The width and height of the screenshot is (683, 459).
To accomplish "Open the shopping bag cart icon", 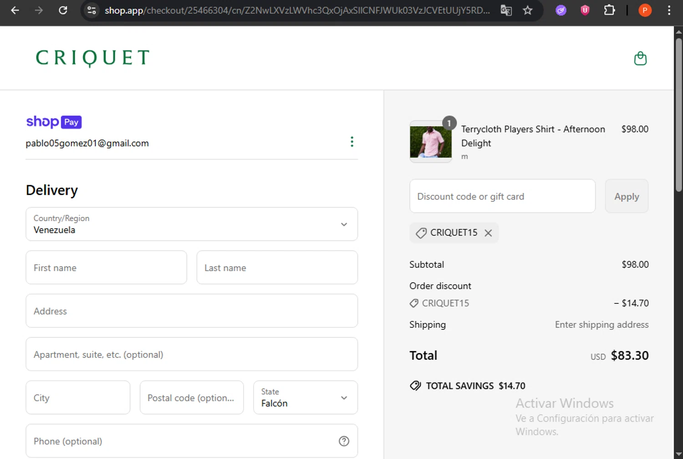I will pyautogui.click(x=640, y=58).
